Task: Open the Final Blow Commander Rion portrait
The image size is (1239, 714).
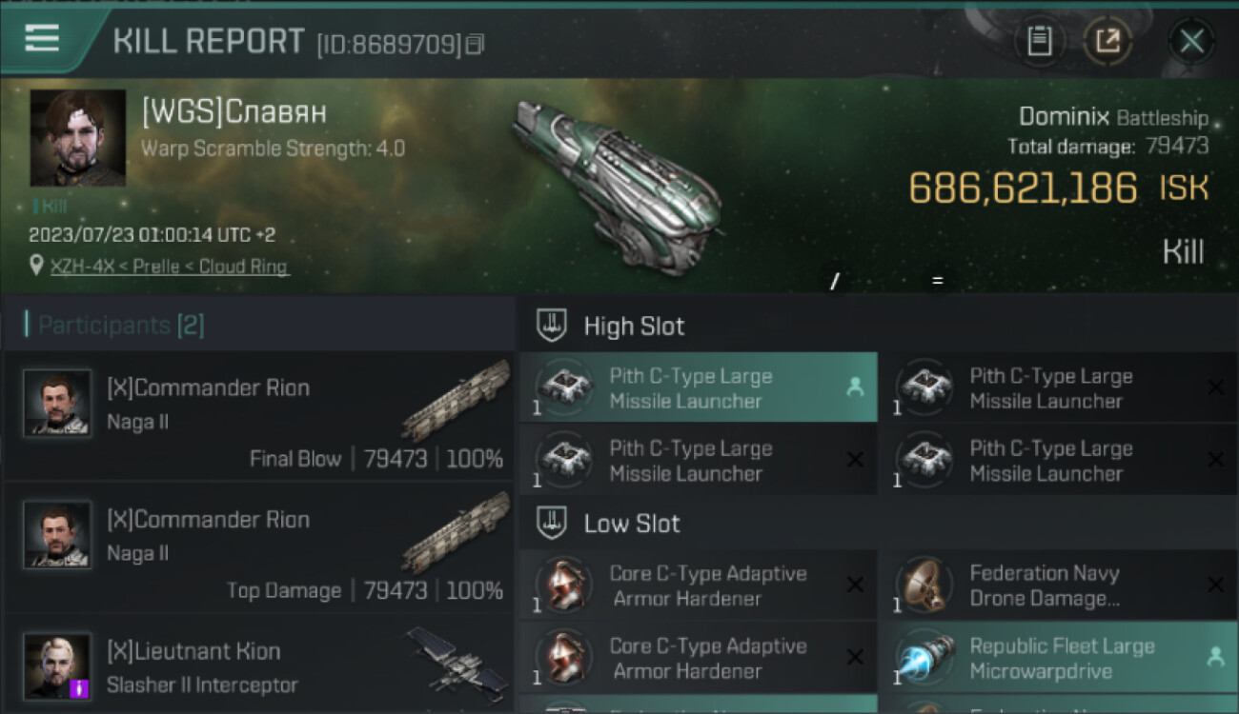Action: pos(57,404)
